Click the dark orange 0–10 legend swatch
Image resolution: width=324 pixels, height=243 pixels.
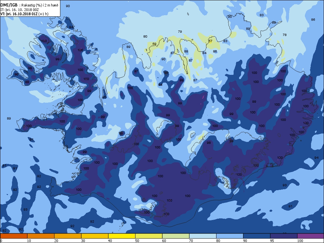[14, 236]
